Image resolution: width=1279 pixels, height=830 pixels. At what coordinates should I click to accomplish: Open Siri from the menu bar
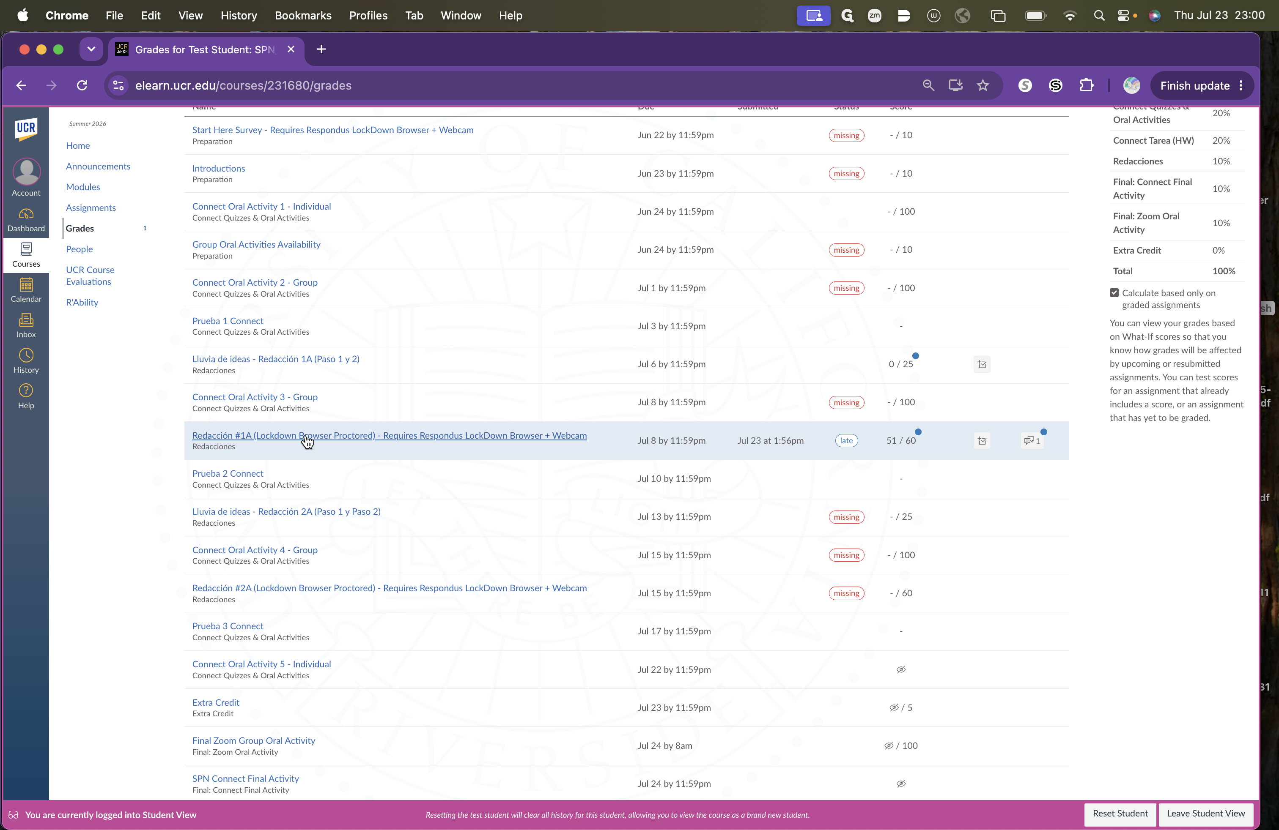[x=1154, y=16]
